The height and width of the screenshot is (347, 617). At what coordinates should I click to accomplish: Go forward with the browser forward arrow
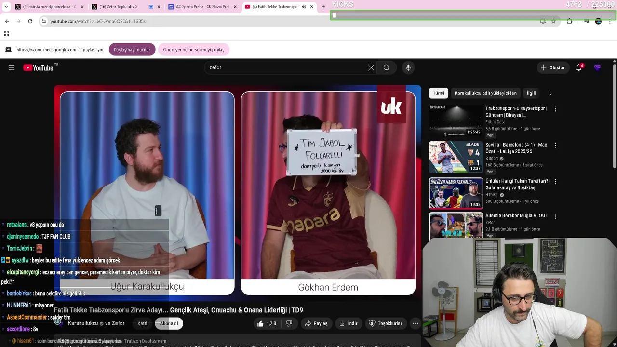(18, 21)
